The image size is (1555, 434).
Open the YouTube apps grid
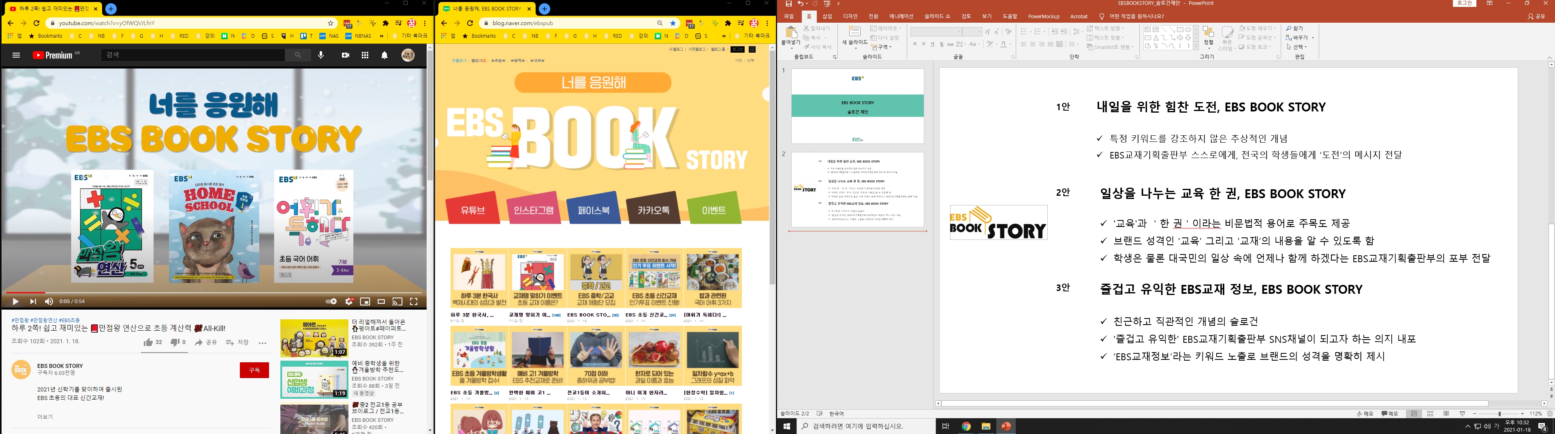point(365,55)
